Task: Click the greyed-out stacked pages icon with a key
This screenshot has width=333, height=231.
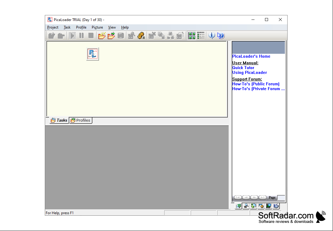Action: click(180, 36)
